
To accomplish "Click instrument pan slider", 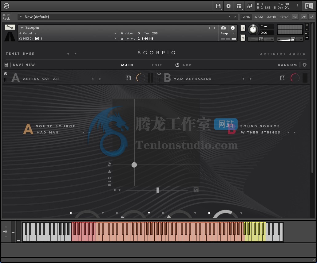I will click(261, 39).
